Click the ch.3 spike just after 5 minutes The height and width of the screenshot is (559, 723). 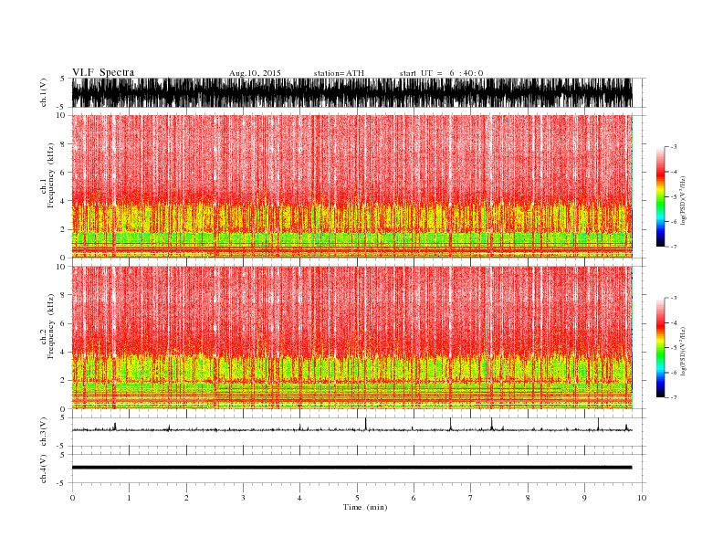point(366,424)
